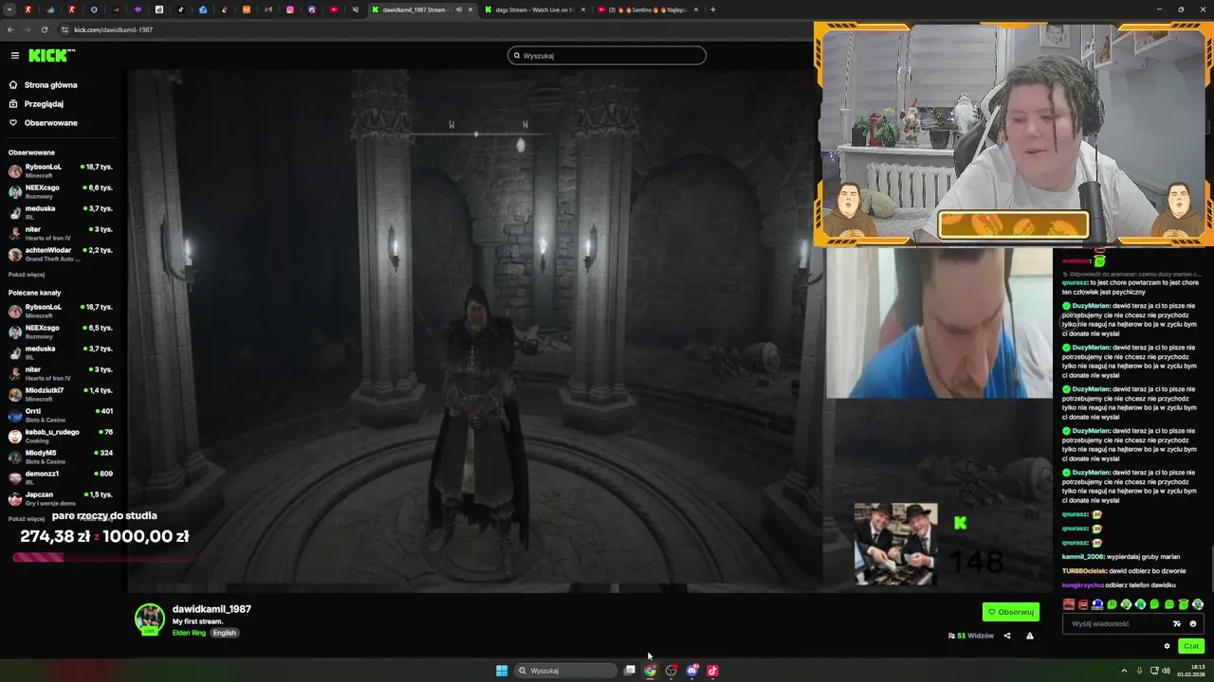
Task: Reload the Kick page
Action: [45, 29]
